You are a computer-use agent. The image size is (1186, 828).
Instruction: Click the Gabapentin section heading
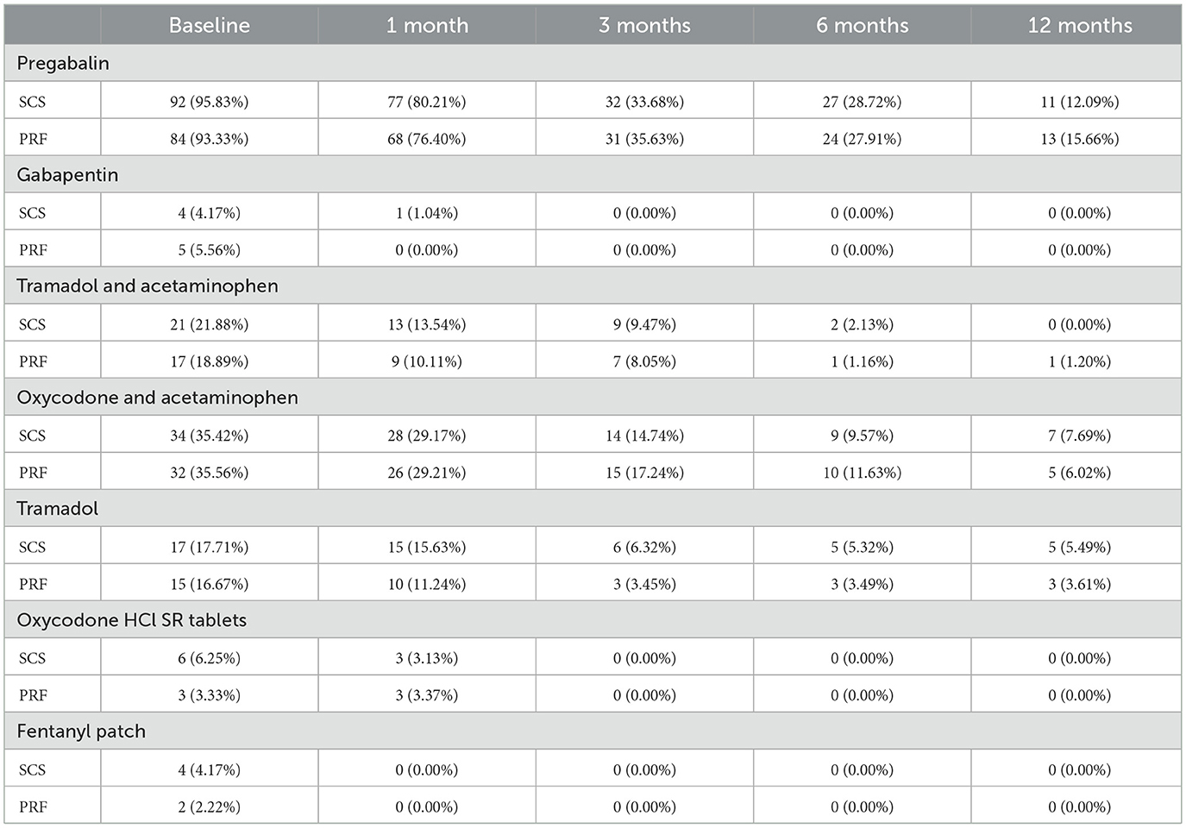pyautogui.click(x=67, y=174)
